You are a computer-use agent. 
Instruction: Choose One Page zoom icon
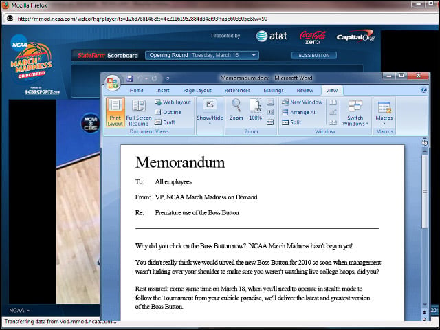tap(270, 102)
